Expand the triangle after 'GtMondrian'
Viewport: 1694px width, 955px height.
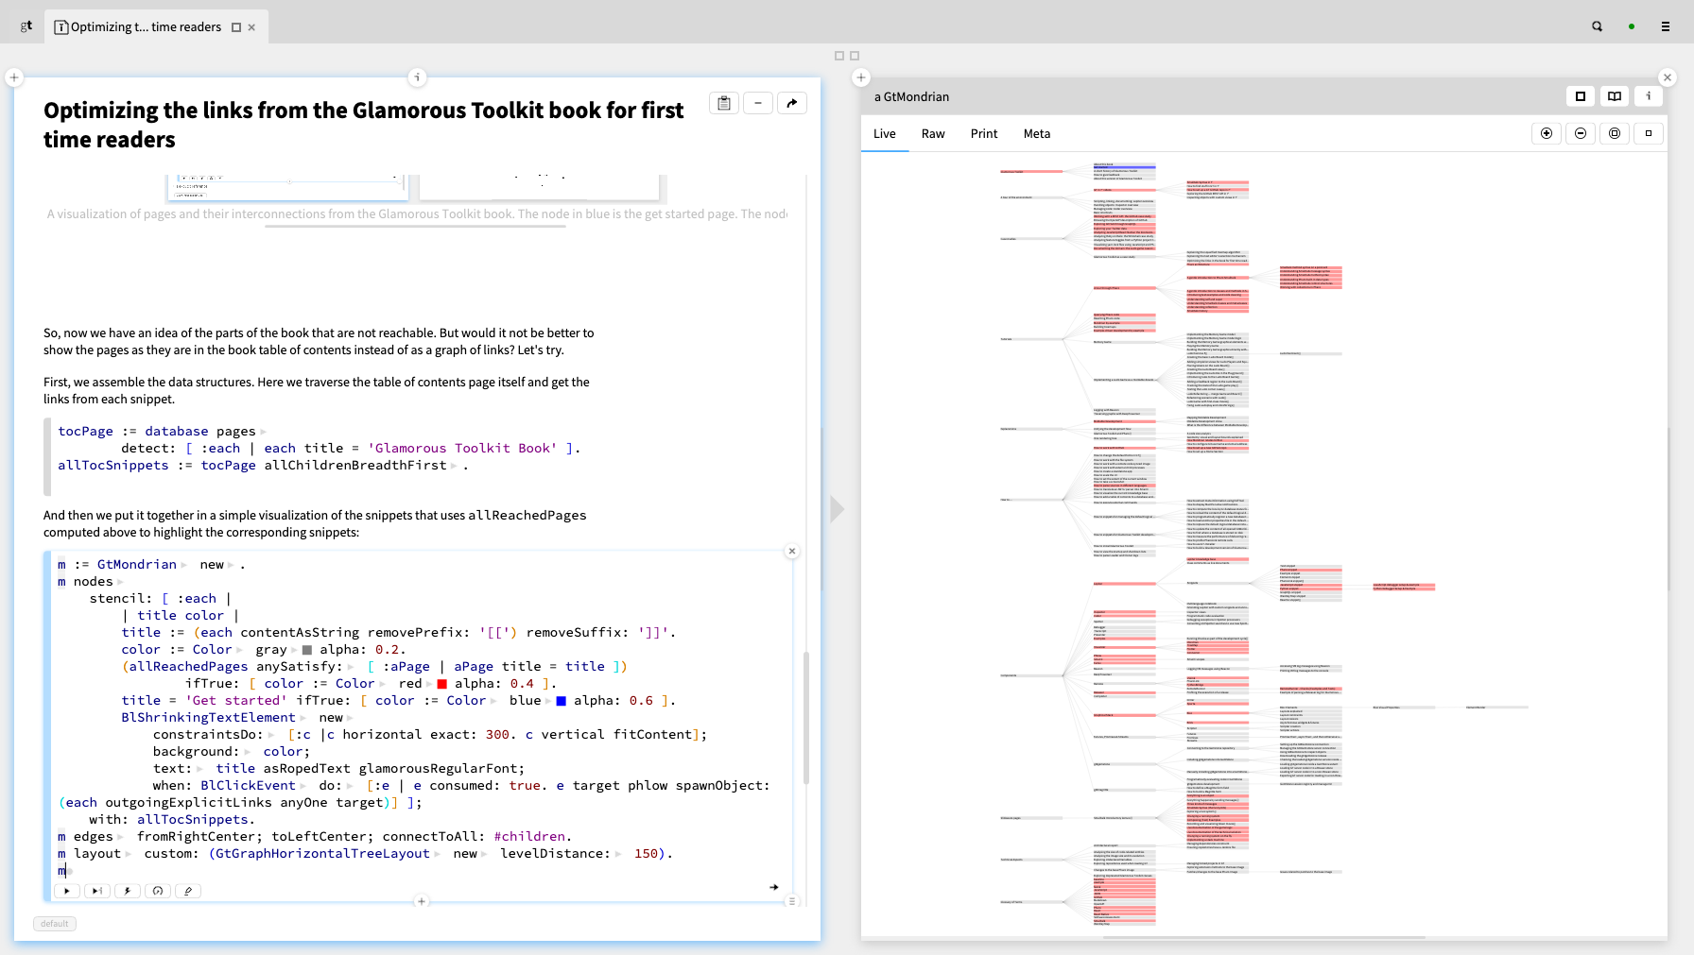pos(184,565)
